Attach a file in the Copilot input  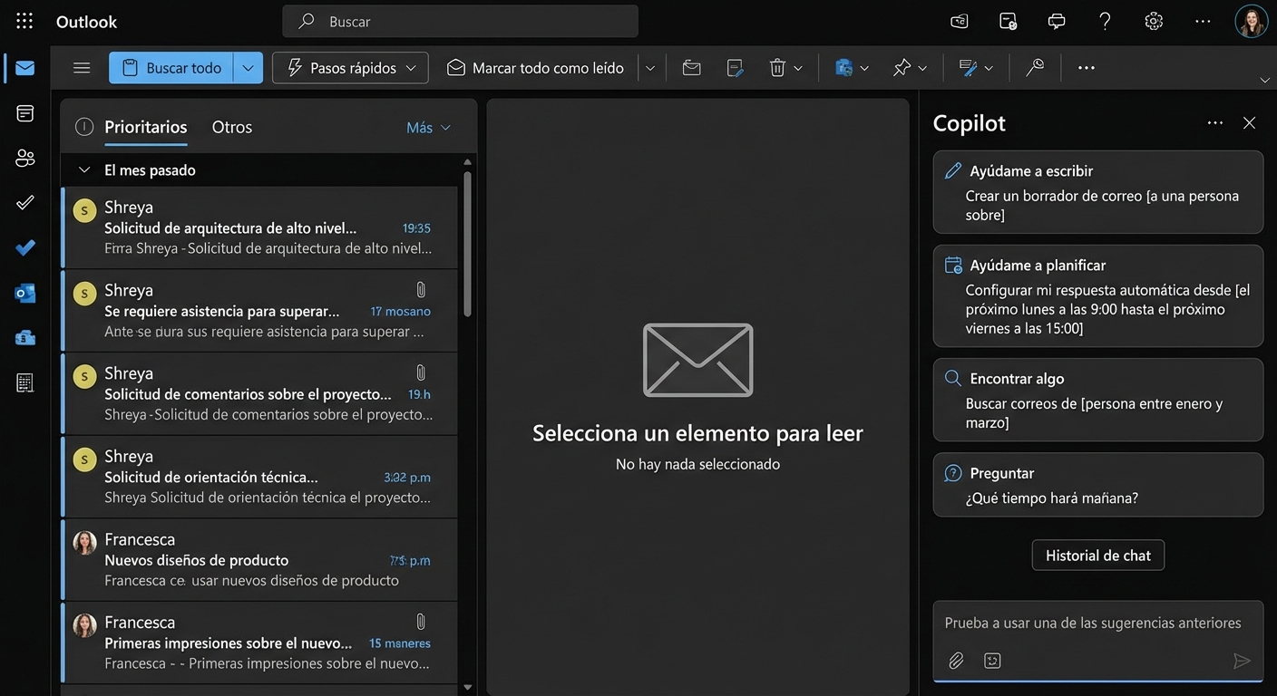pos(955,661)
